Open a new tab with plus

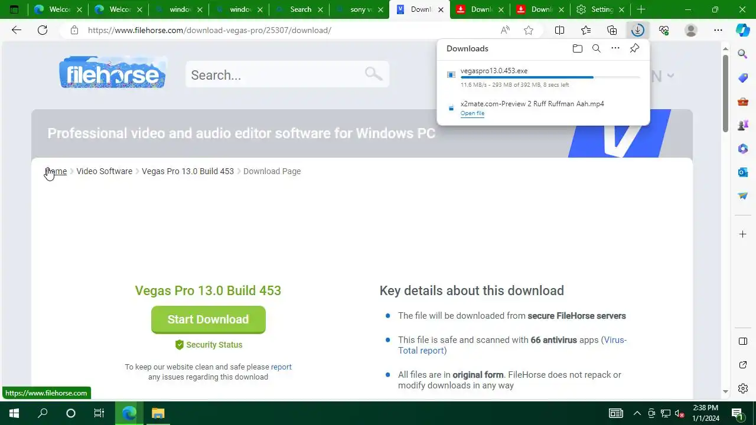(x=641, y=9)
